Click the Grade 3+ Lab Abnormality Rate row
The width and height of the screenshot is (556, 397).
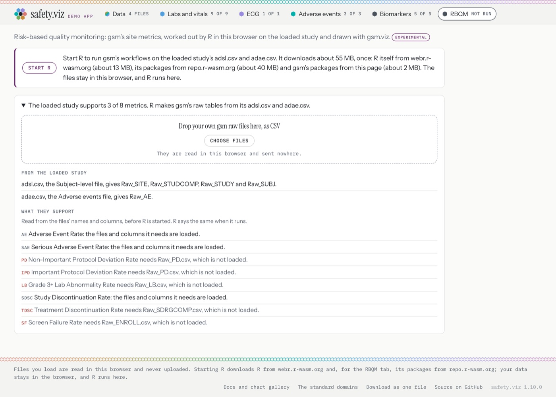[x=229, y=285]
